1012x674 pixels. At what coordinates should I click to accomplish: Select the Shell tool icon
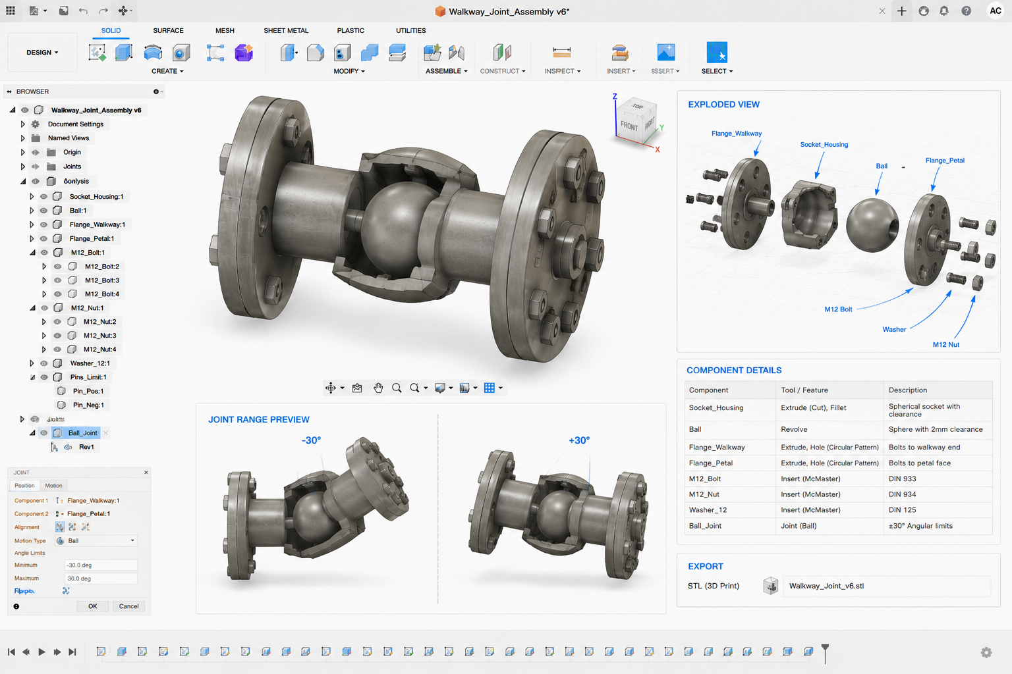pos(343,53)
